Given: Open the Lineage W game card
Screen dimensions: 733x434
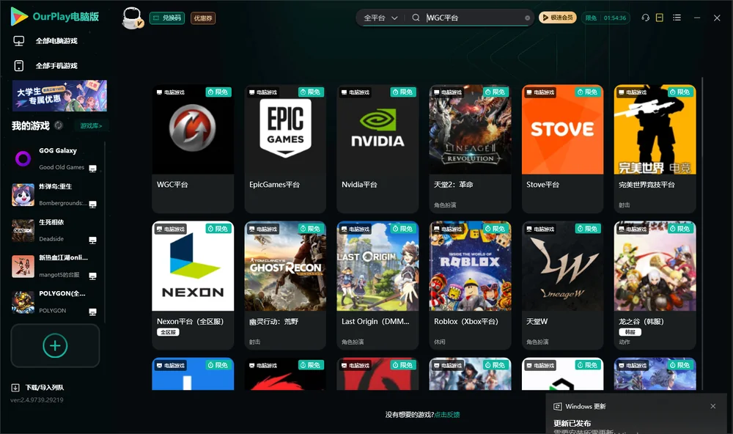Looking at the screenshot, I should (562, 285).
